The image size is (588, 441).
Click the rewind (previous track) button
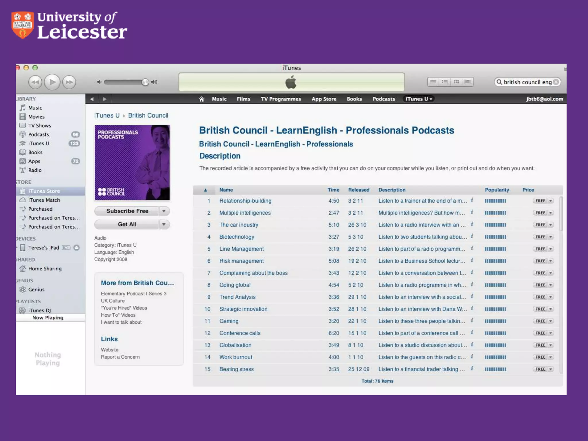[x=35, y=82]
